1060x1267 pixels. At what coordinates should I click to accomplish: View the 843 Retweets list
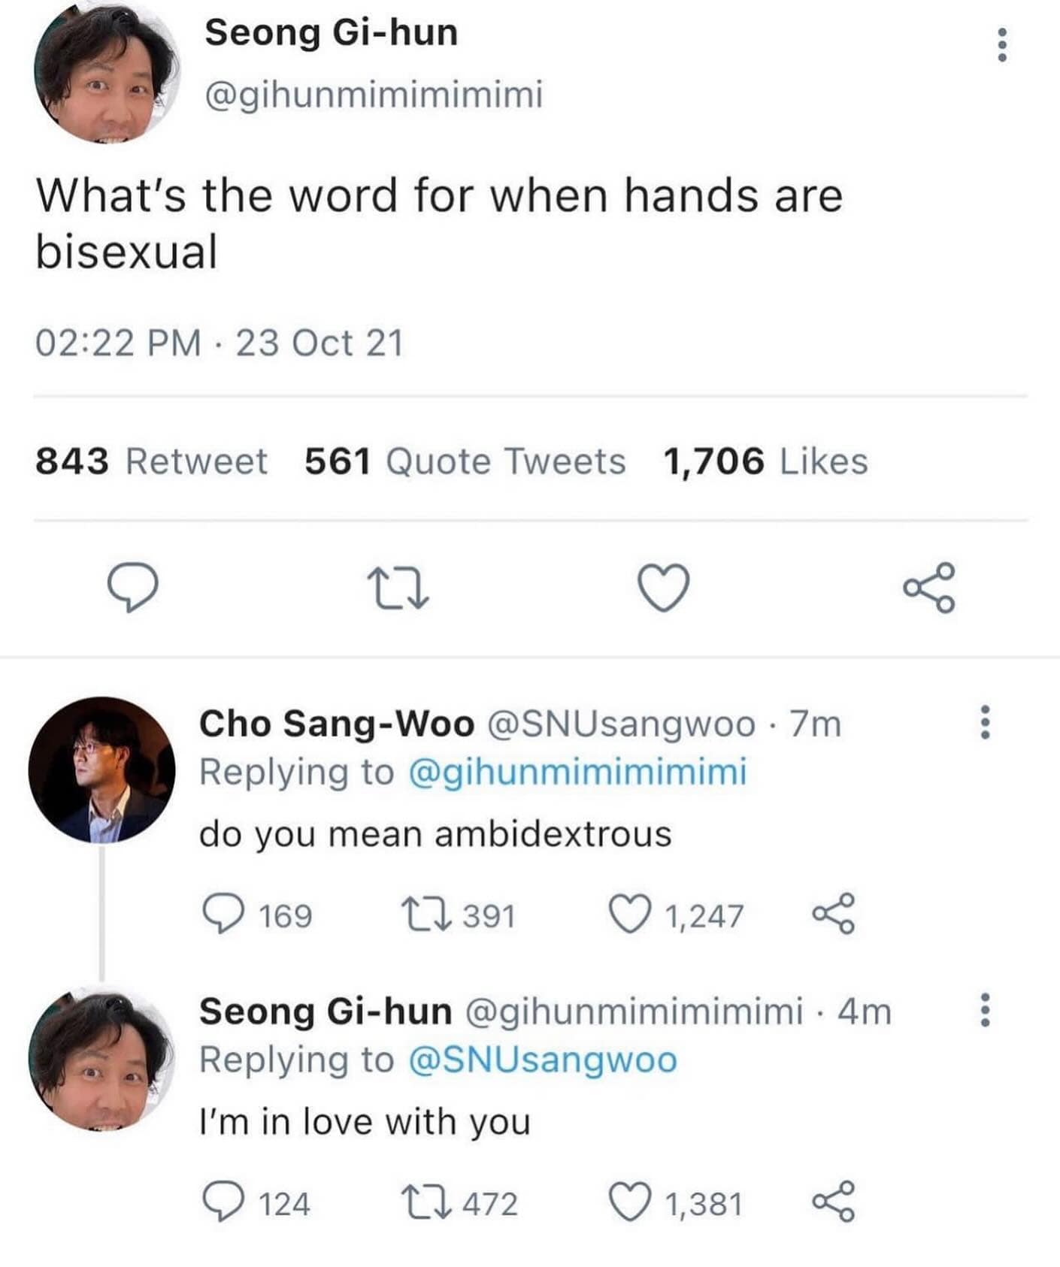(151, 461)
